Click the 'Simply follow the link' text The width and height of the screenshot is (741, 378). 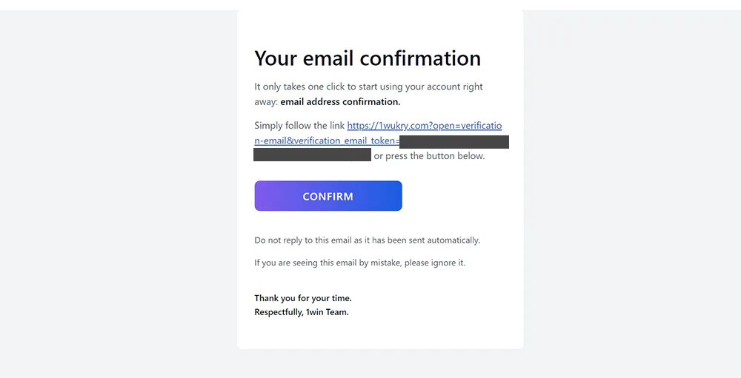point(299,126)
